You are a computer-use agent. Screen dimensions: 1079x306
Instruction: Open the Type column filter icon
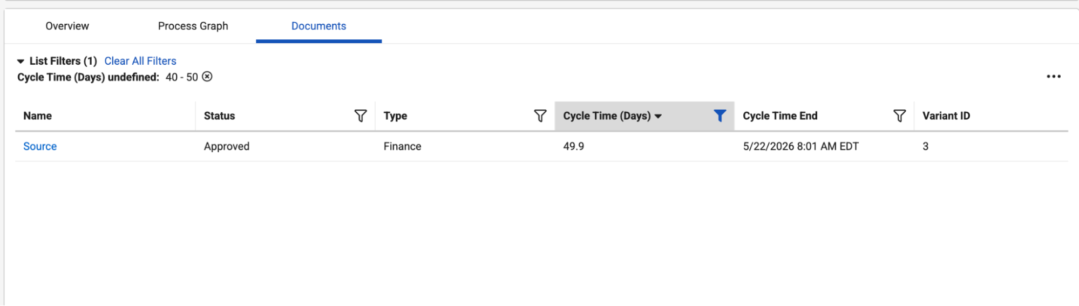[540, 115]
